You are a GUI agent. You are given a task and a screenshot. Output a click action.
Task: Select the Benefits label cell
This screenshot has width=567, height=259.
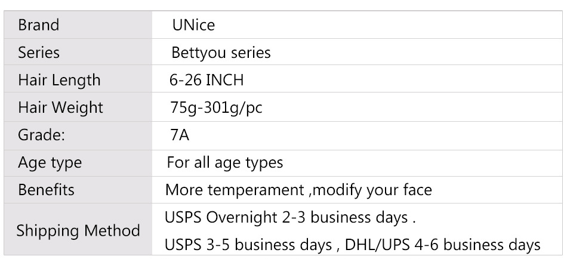click(47, 190)
